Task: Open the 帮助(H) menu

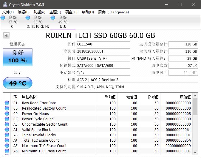Action: [88, 12]
